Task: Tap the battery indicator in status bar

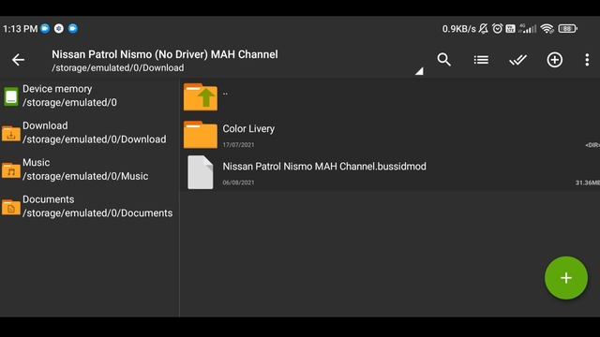Action: (x=567, y=29)
